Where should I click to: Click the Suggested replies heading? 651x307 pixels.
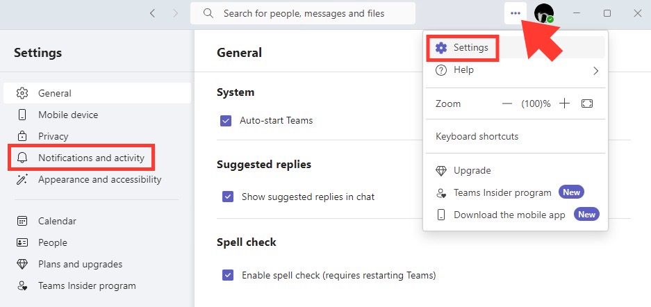(264, 165)
